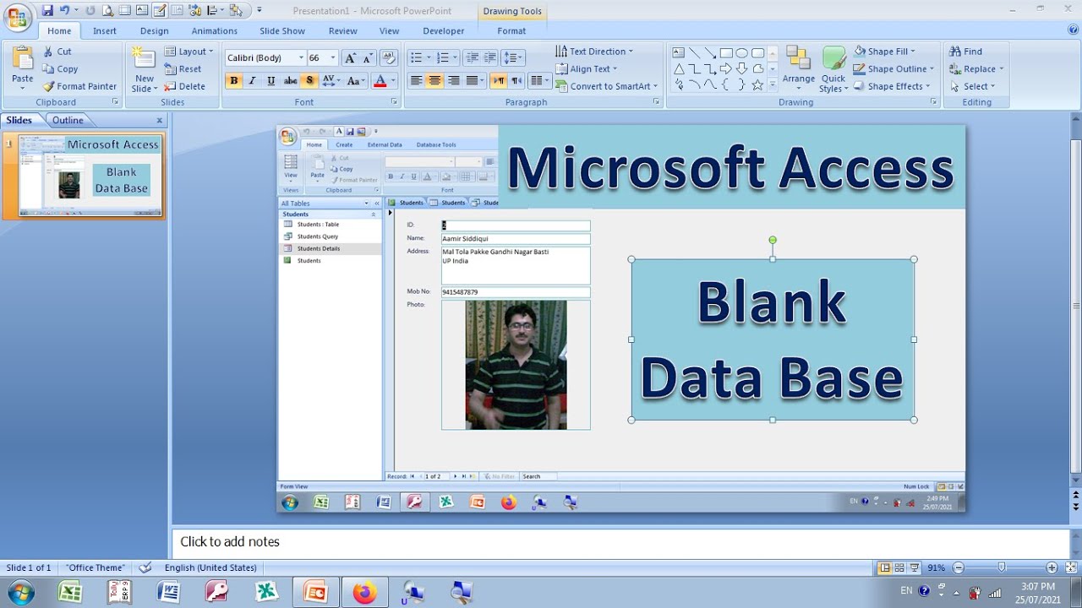Decrease list indent level

472,57
